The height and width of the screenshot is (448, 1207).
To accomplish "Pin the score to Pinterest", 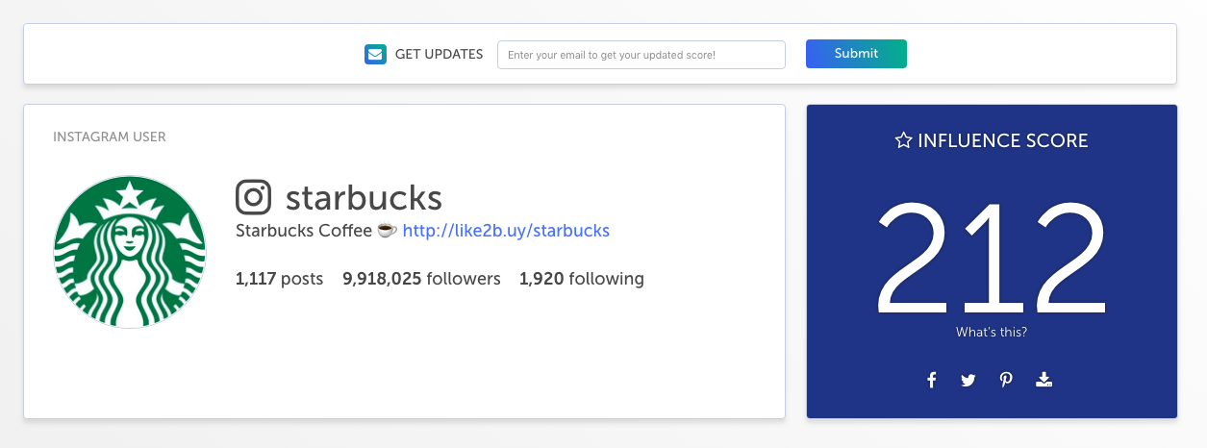I will (1006, 380).
